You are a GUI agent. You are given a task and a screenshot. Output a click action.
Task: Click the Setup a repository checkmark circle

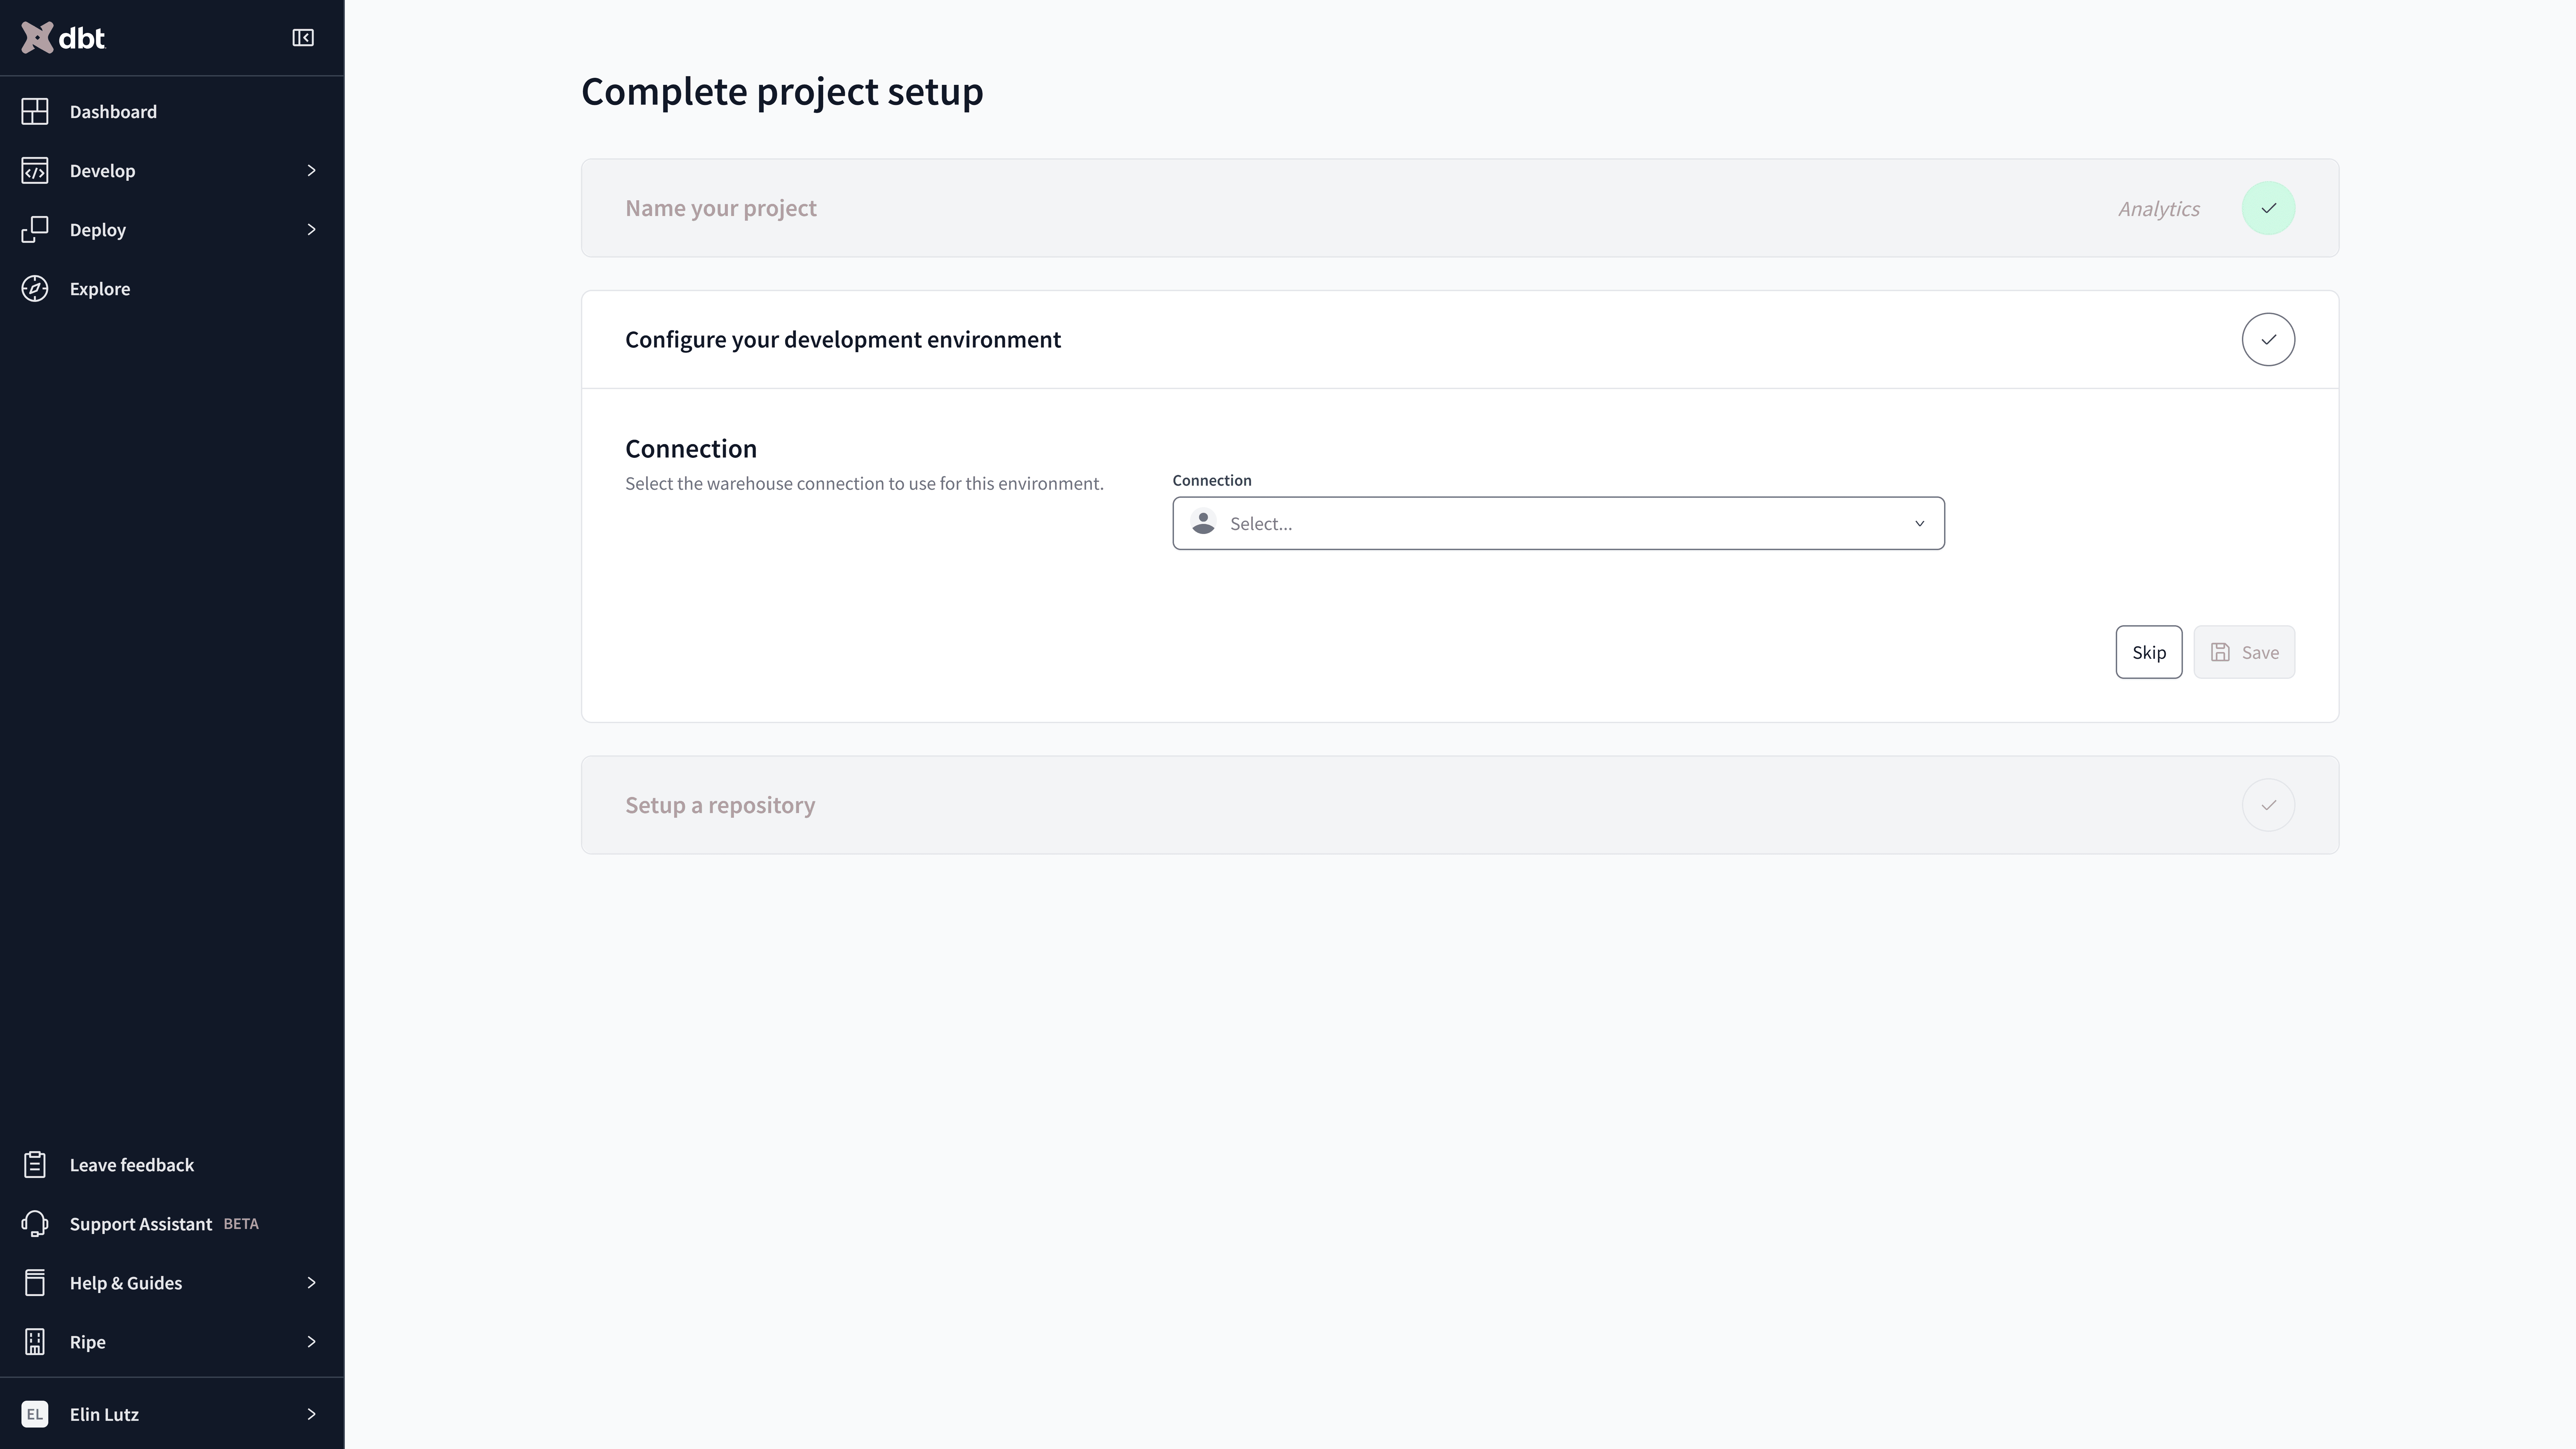(2268, 805)
